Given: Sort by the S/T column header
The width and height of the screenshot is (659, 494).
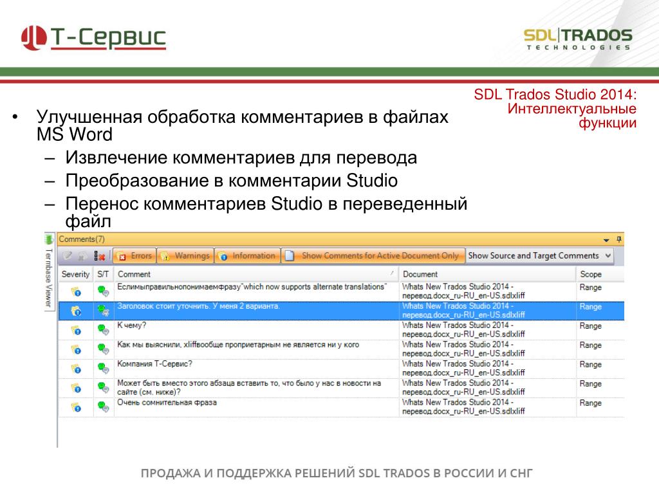Looking at the screenshot, I should pyautogui.click(x=103, y=274).
